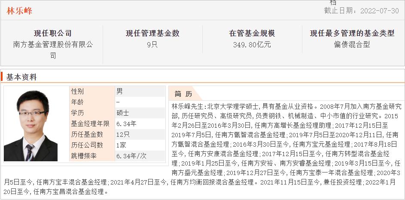Click the 历任基金数 row label
Screen dimensions: 405x200
87,135
